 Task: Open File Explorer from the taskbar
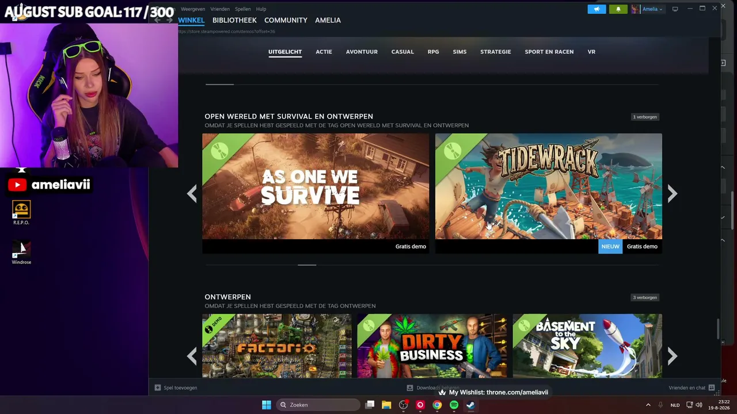[x=386, y=405]
